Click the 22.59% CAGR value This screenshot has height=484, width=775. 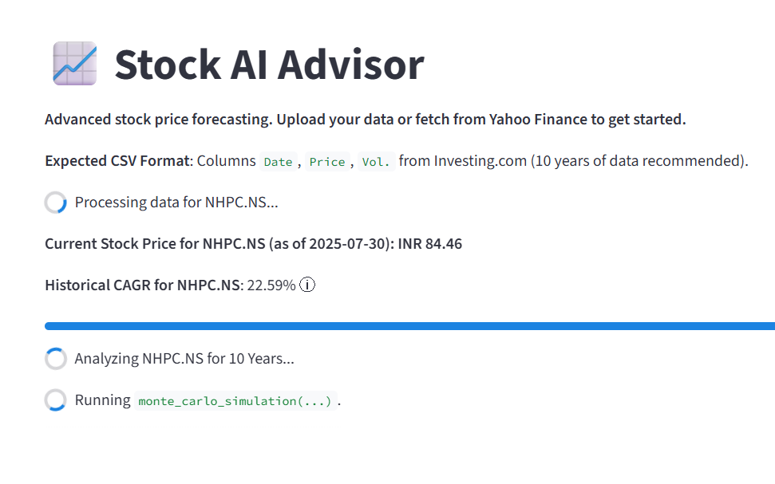[271, 285]
